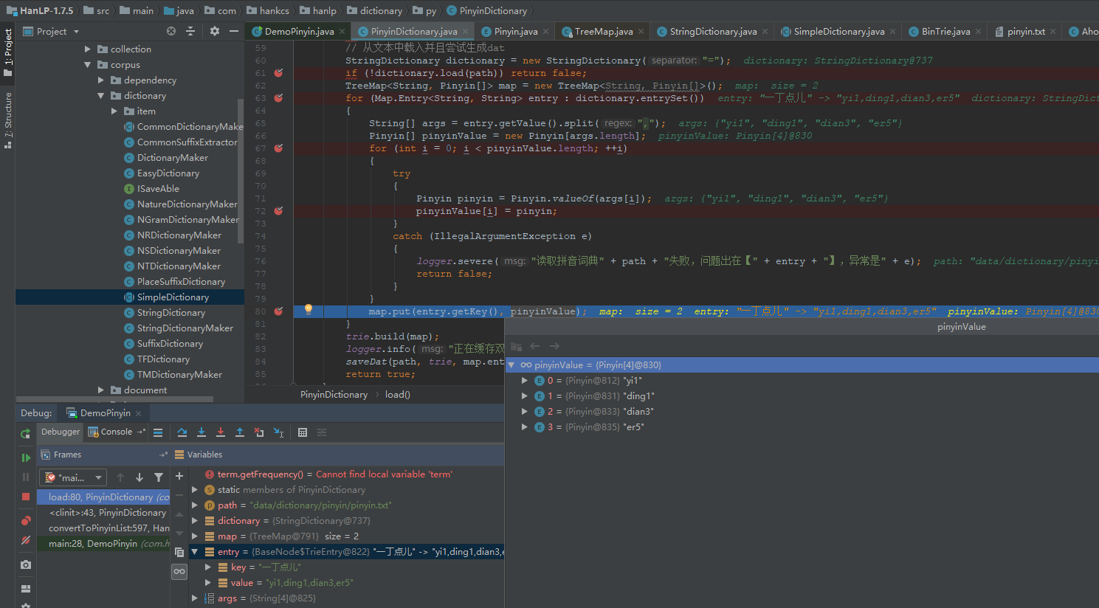Click the filter frames funnel icon
This screenshot has height=608, width=1099.
pyautogui.click(x=159, y=477)
